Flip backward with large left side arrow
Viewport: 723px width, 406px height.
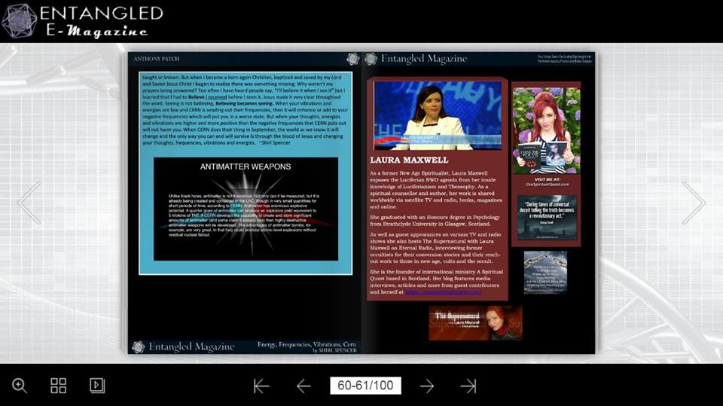tap(29, 203)
